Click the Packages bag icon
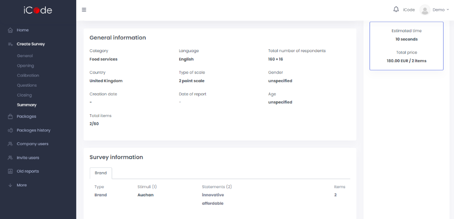Image resolution: width=454 pixels, height=219 pixels. point(10,117)
